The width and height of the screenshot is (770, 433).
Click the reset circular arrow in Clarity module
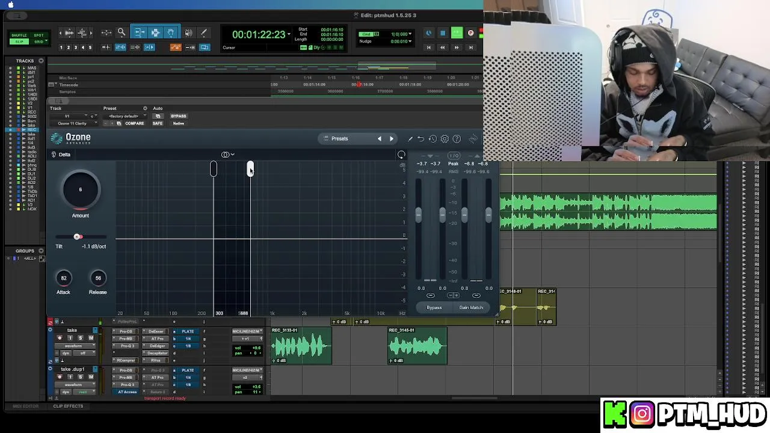[401, 155]
